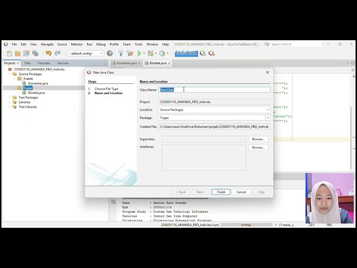Click the Search magnifier icon
Viewport: 357px width, 268px height.
[x=267, y=44]
